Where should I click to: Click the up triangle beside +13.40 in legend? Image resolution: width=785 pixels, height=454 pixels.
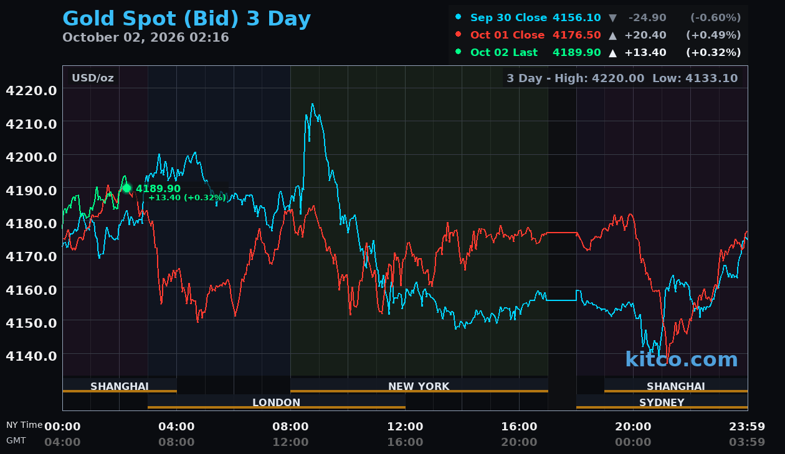click(612, 52)
